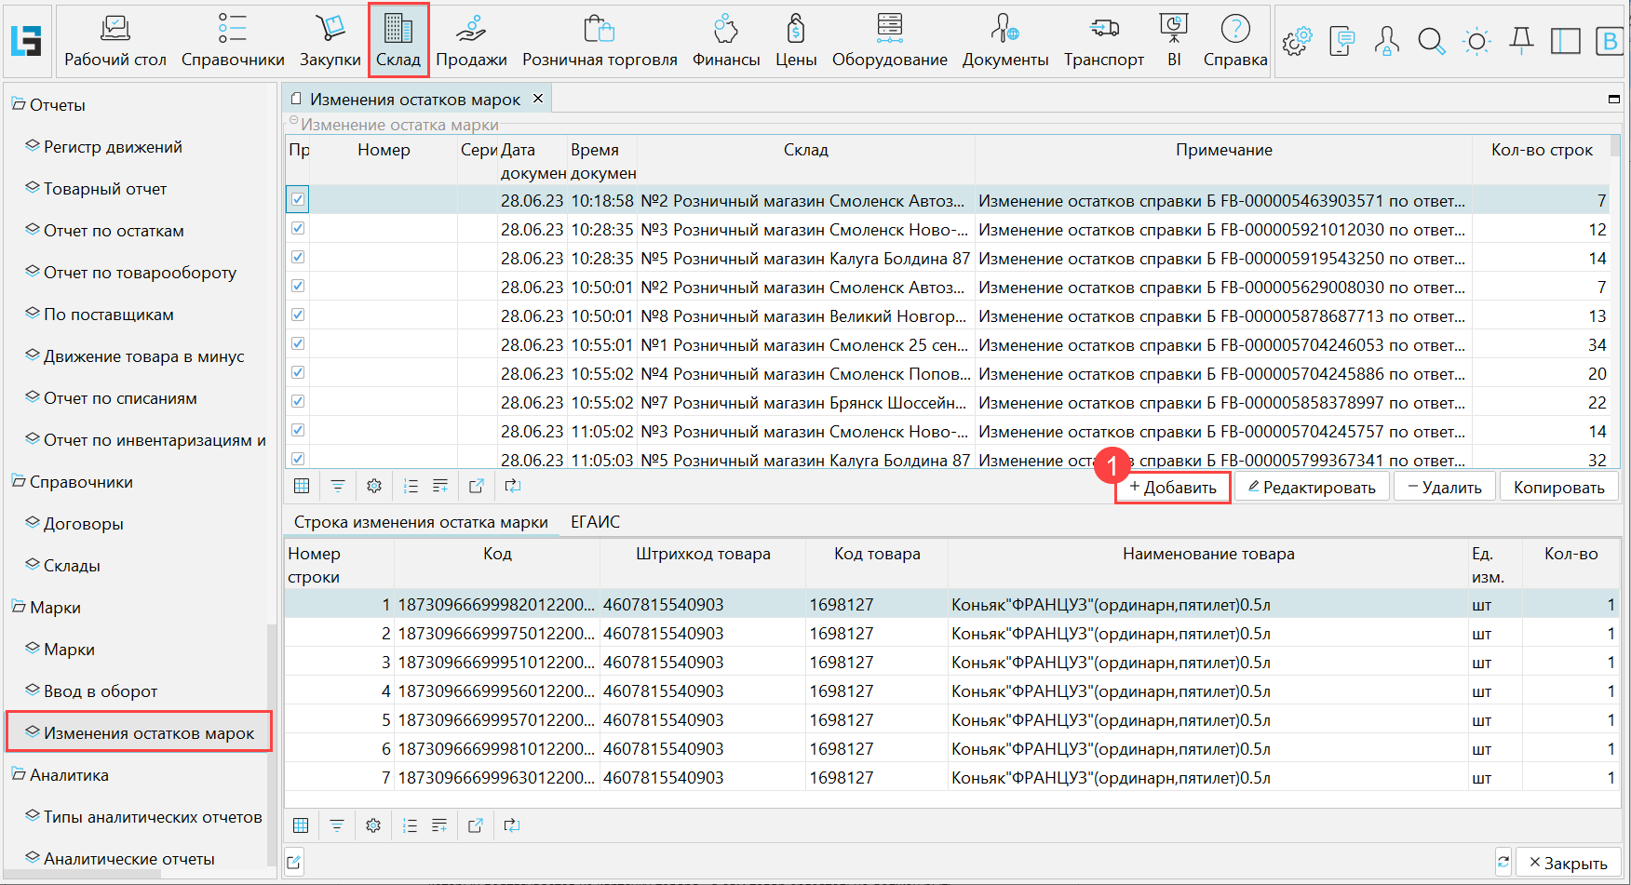Collapse the Изменение остатка марки group
Viewport: 1631px width, 885px height.
(294, 122)
